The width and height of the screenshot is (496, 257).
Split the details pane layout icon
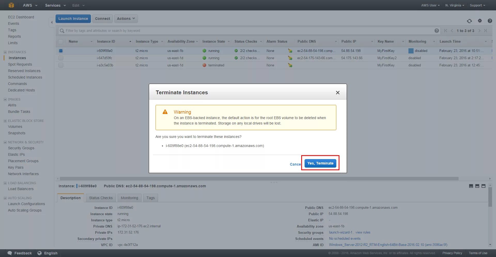477,186
